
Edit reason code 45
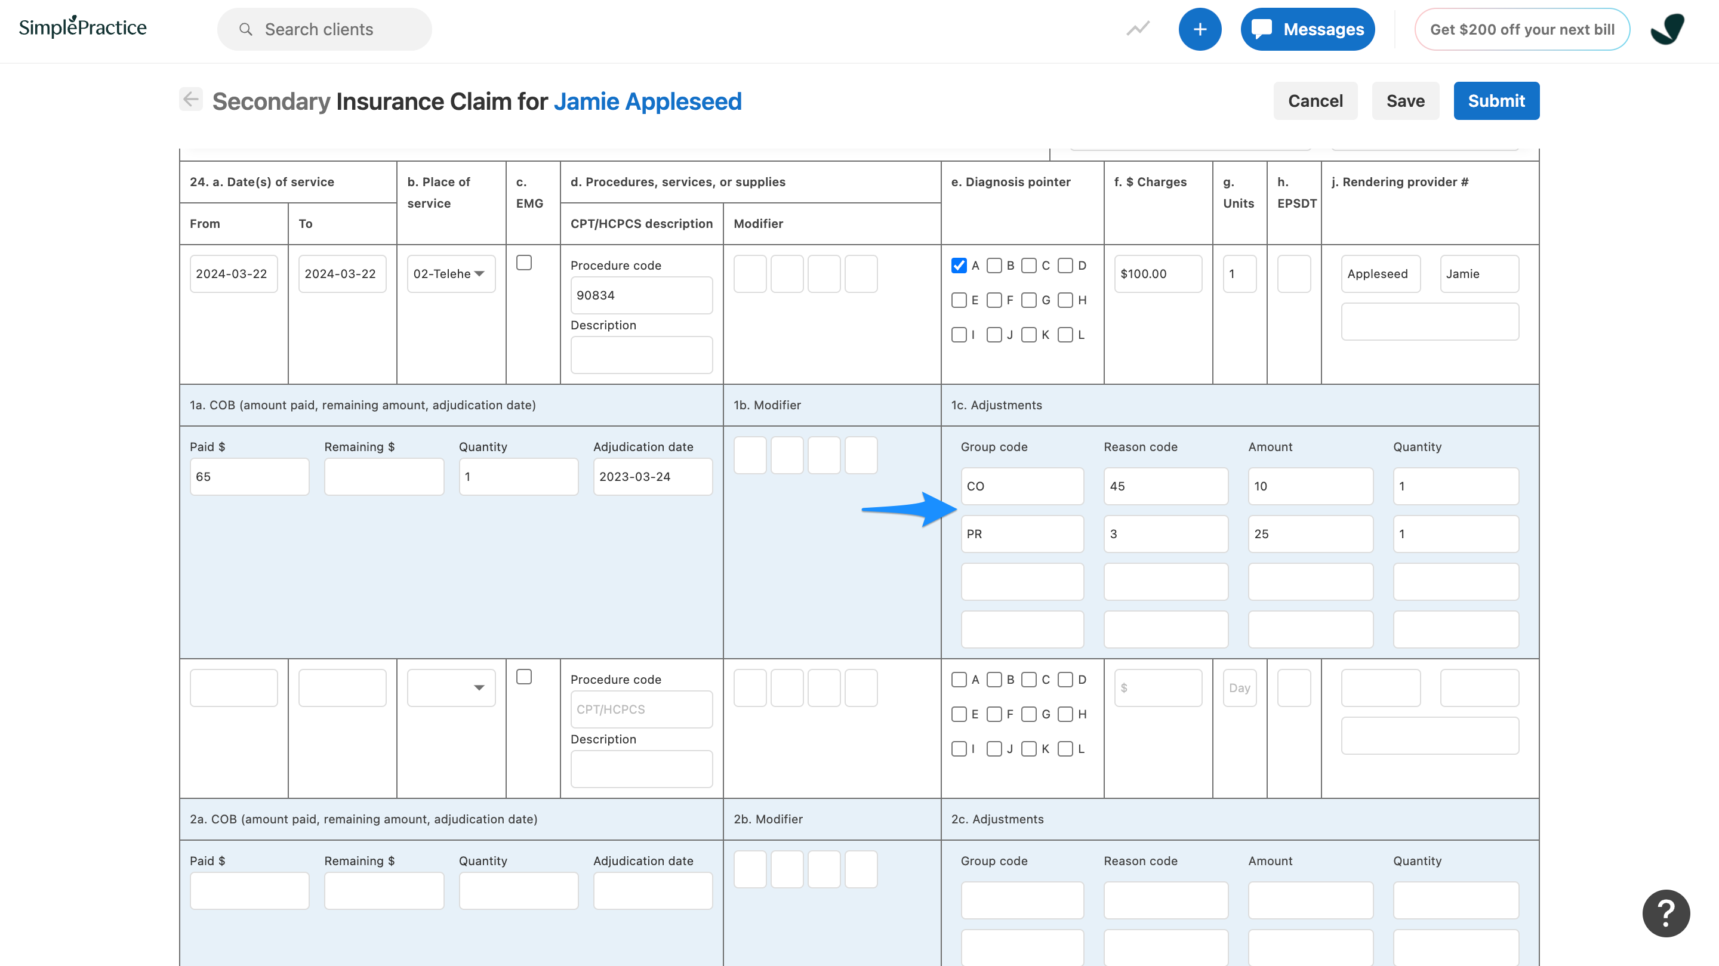(x=1166, y=486)
